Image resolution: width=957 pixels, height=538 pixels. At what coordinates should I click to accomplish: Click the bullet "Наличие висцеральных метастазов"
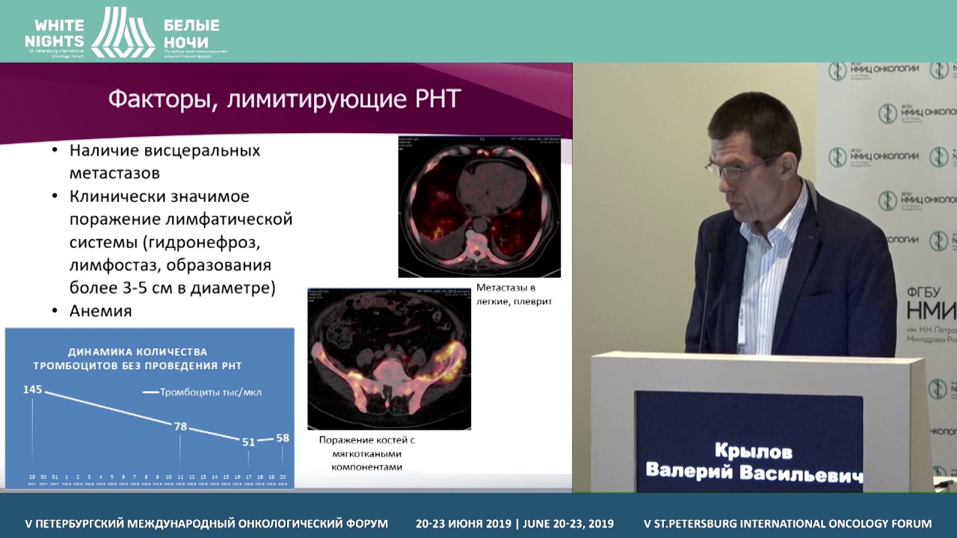164,161
